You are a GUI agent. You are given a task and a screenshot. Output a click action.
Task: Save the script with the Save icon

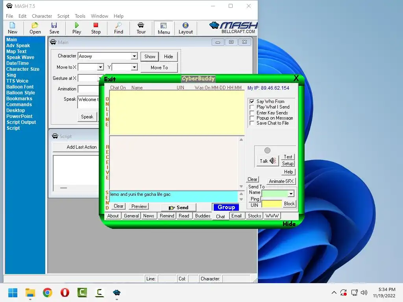[54, 28]
